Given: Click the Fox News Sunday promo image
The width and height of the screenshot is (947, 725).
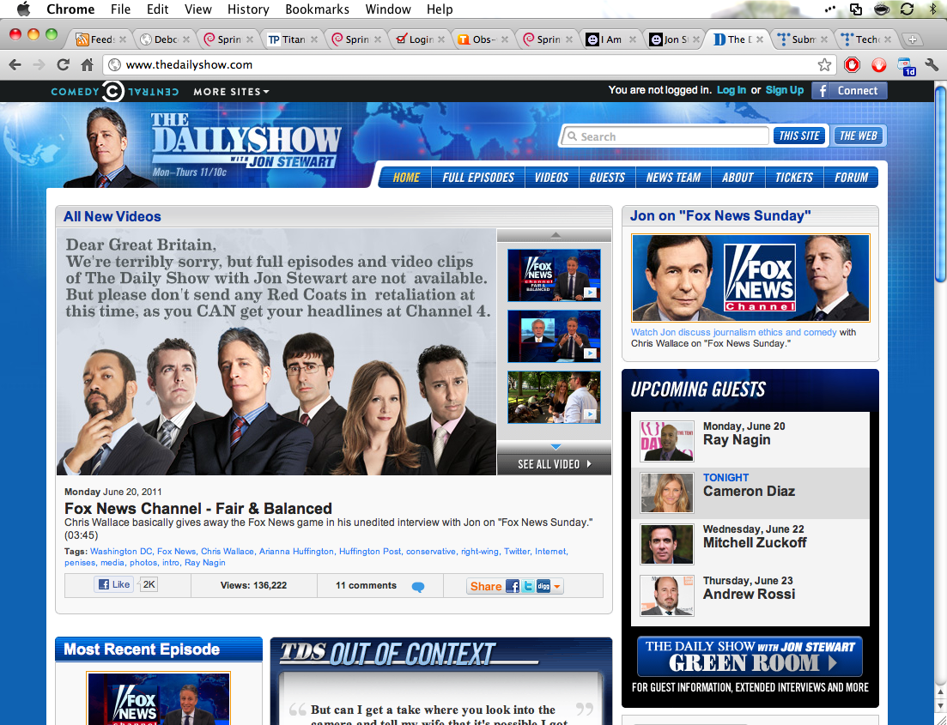Looking at the screenshot, I should coord(750,278).
